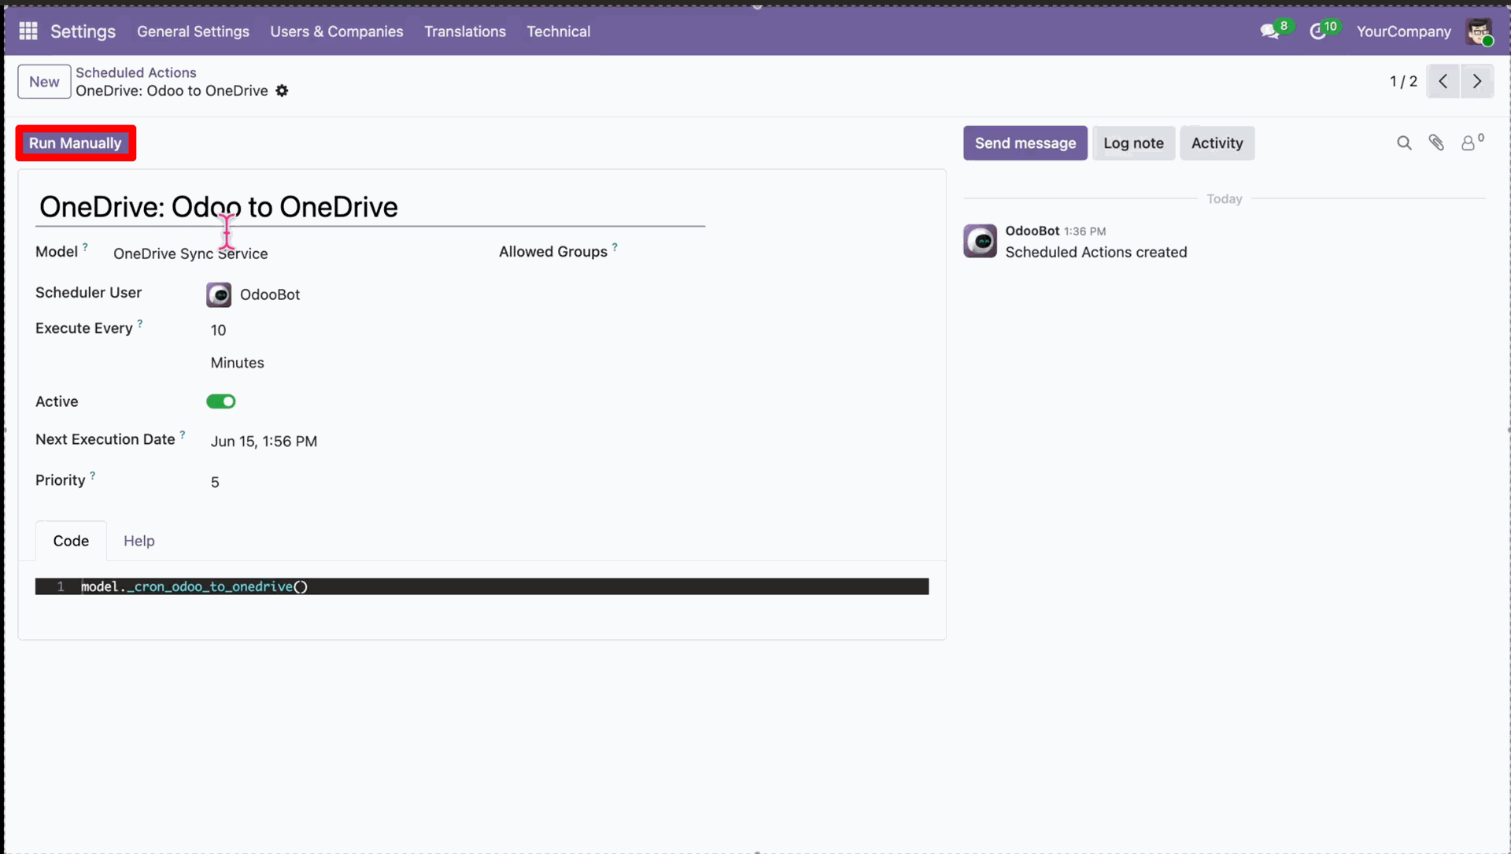Show help tooltip for Execute Every
Viewport: 1511px width, 854px height.
(x=140, y=323)
